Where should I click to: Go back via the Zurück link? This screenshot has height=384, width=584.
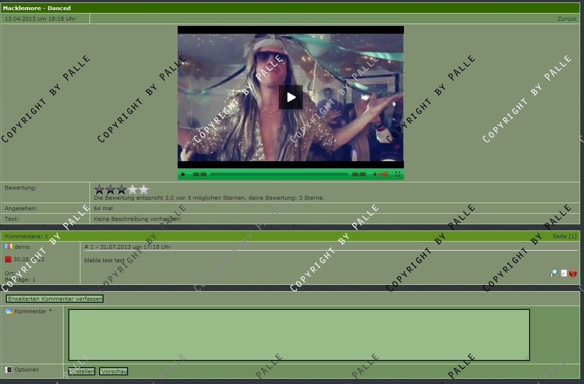pyautogui.click(x=567, y=19)
